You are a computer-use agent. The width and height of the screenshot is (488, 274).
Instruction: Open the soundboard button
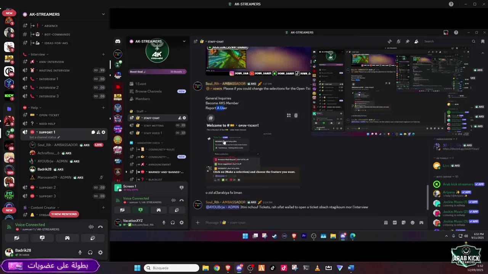[x=93, y=238]
